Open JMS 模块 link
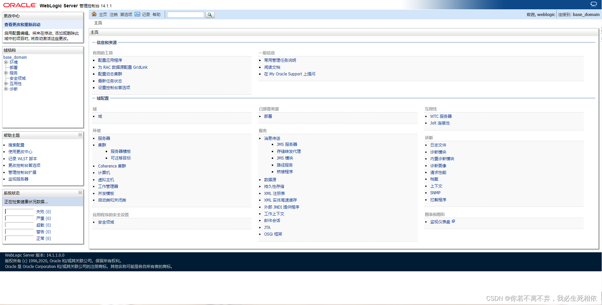The width and height of the screenshot is (602, 305). pyautogui.click(x=285, y=158)
